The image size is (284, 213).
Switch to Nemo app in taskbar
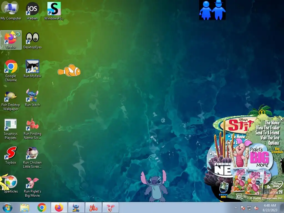pos(93,207)
